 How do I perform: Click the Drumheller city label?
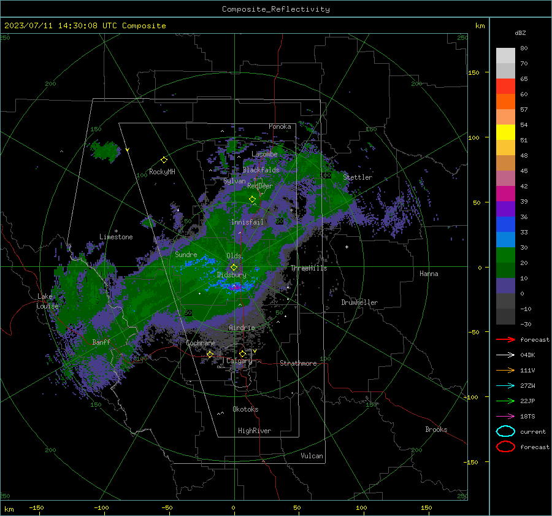pyautogui.click(x=359, y=302)
